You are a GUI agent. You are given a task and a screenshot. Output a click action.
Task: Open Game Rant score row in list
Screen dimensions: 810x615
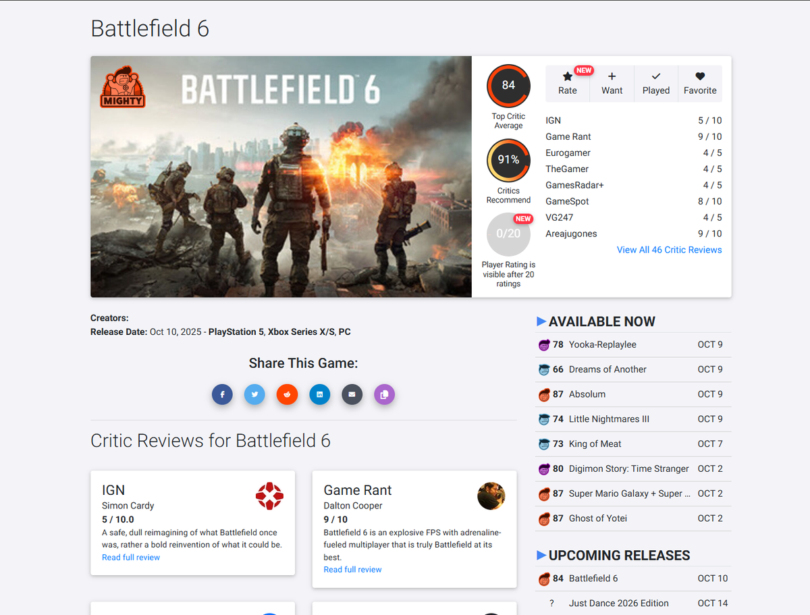pos(634,137)
